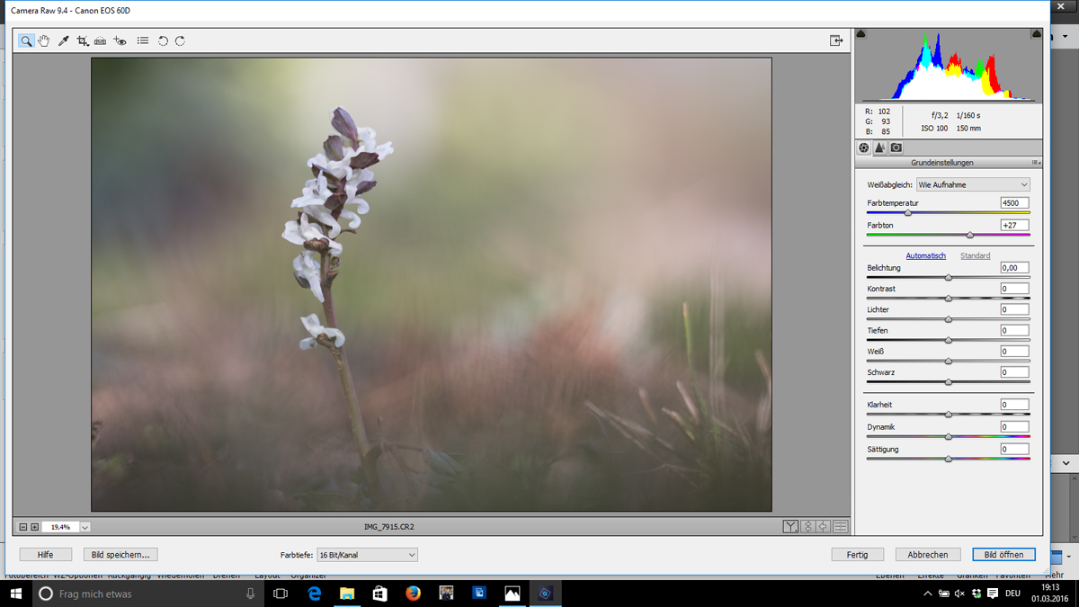
Task: Open the Grundeinstellungen panel menu
Action: pos(1036,163)
